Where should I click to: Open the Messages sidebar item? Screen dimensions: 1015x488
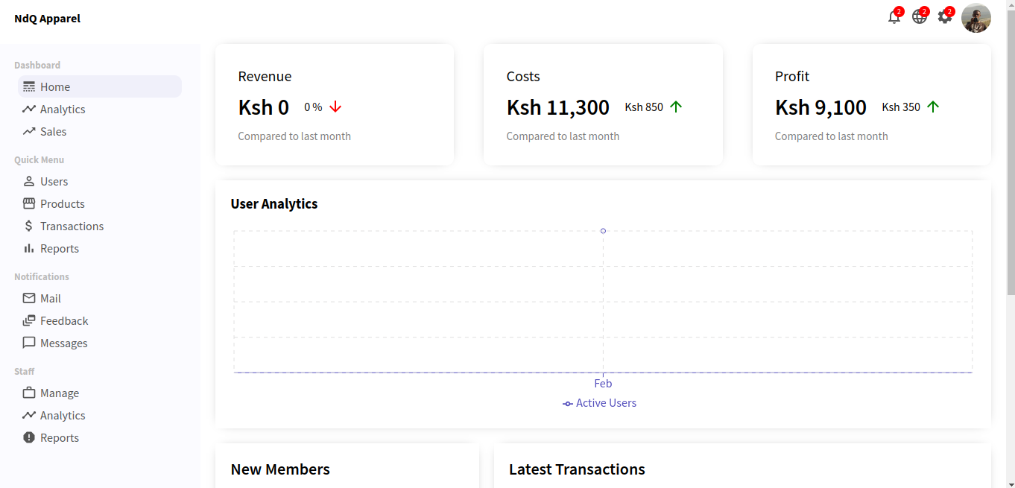coord(63,343)
